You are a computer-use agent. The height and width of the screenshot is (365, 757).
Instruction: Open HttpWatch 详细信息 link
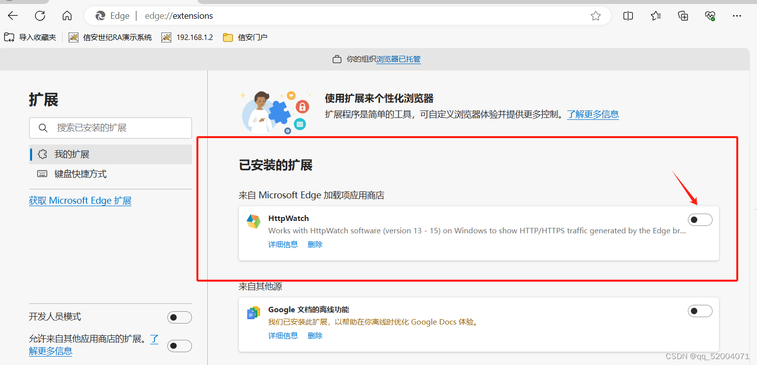tap(283, 244)
